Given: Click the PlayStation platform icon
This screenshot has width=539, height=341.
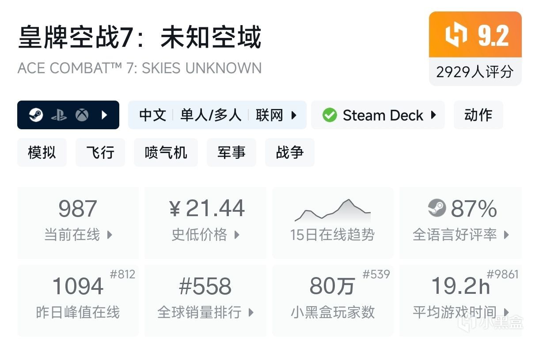Looking at the screenshot, I should coord(59,115).
